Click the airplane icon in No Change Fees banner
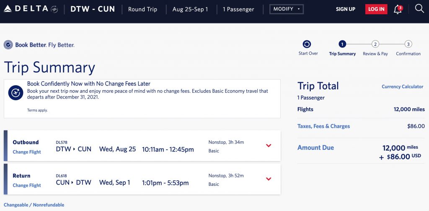The image size is (429, 211). pos(16,92)
